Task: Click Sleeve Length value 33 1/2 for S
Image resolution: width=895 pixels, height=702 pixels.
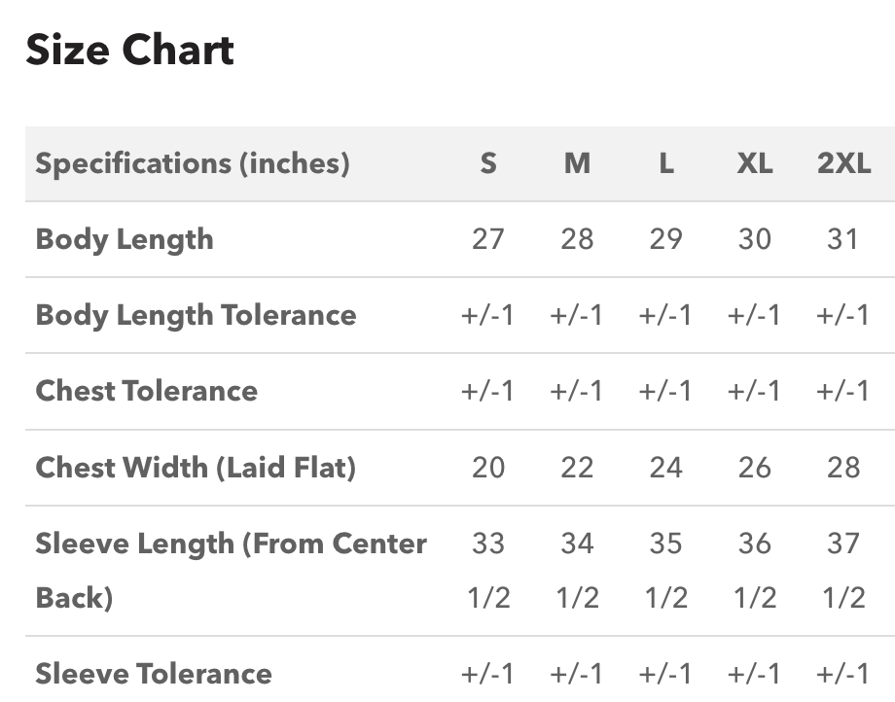Action: point(488,571)
